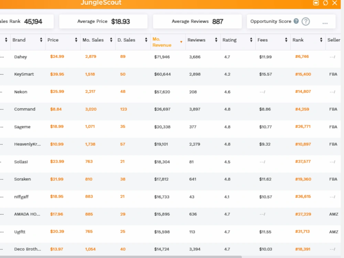Screen dimensions: 344x258
Task: Click the outlined question mark circle icon
Action: pos(305,21)
